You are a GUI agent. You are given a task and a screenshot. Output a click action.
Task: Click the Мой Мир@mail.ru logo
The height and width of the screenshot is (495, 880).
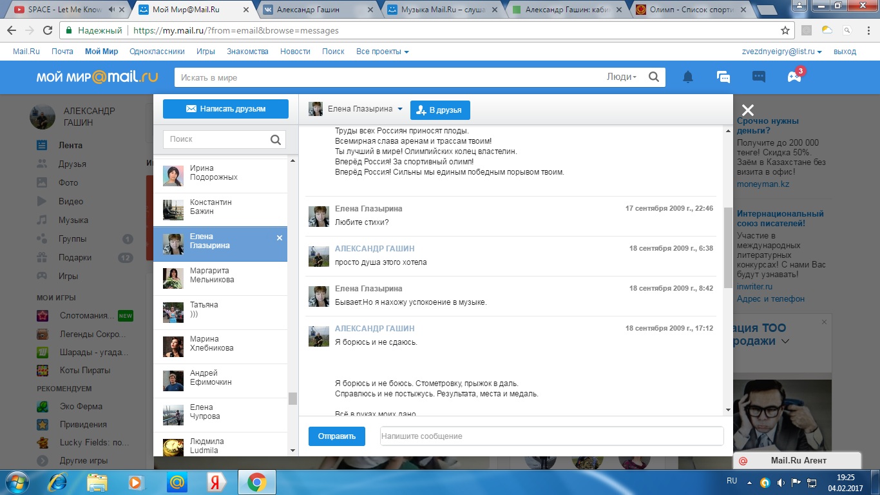(97, 77)
